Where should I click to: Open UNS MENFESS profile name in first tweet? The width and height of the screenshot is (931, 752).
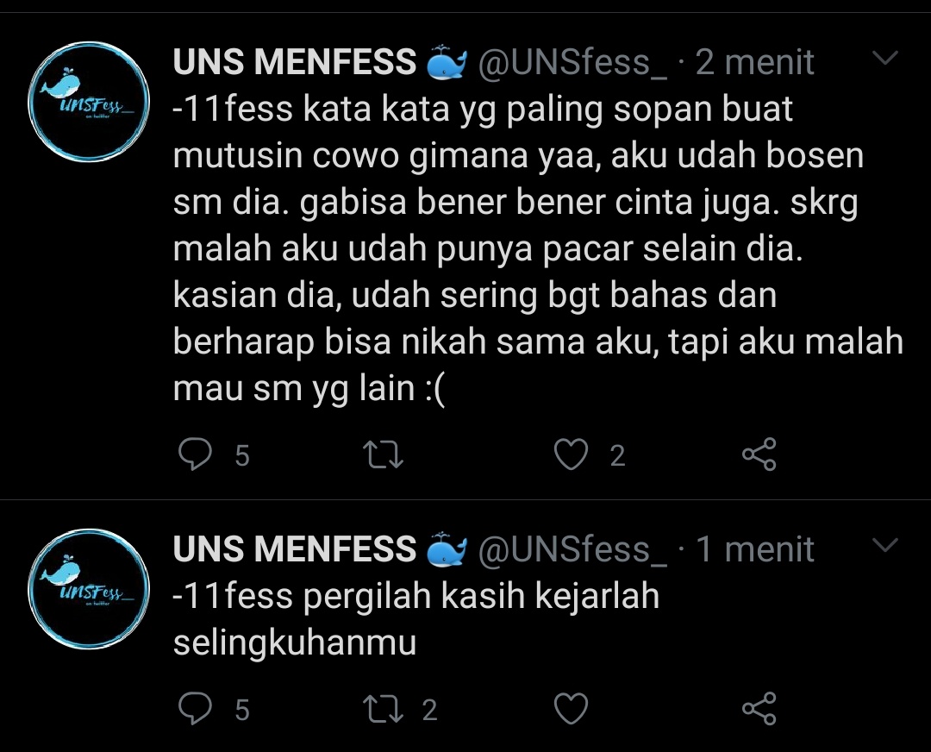tap(295, 62)
